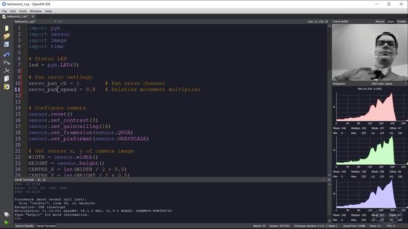Click the Redo arrow icon
This screenshot has height=229, width=408.
point(6,62)
